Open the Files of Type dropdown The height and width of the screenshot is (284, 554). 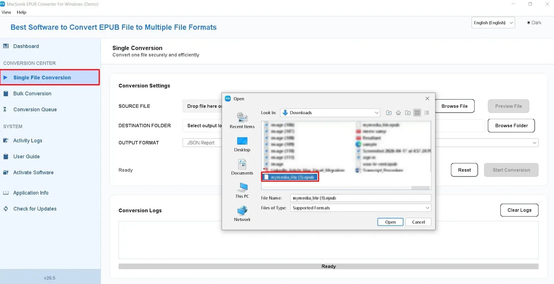[x=360, y=208]
